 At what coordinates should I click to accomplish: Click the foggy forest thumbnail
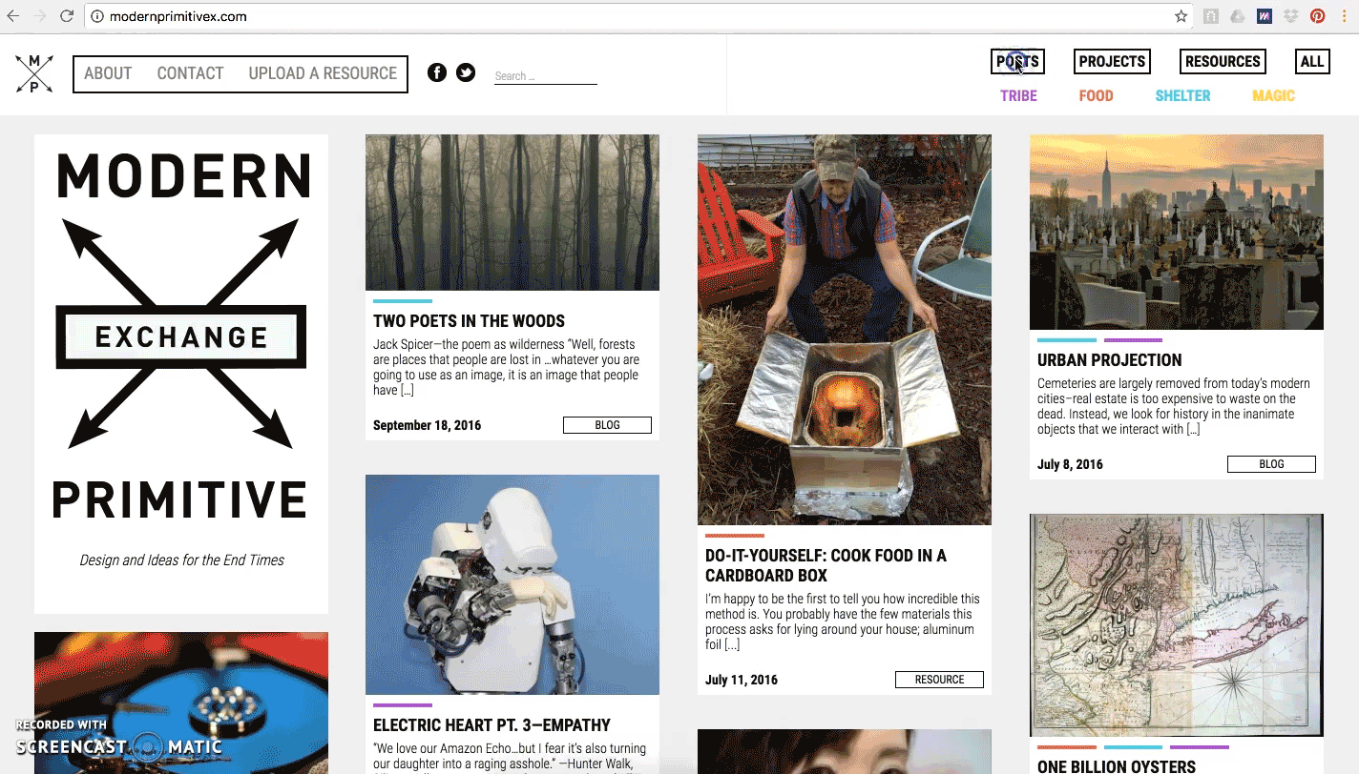click(512, 213)
